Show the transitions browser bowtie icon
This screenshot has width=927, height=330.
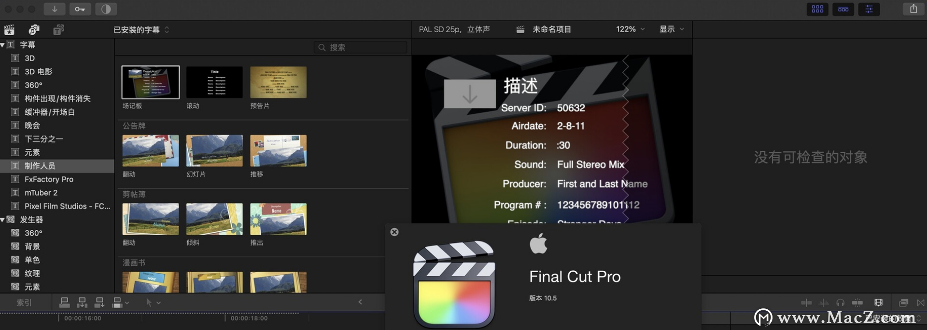(921, 303)
